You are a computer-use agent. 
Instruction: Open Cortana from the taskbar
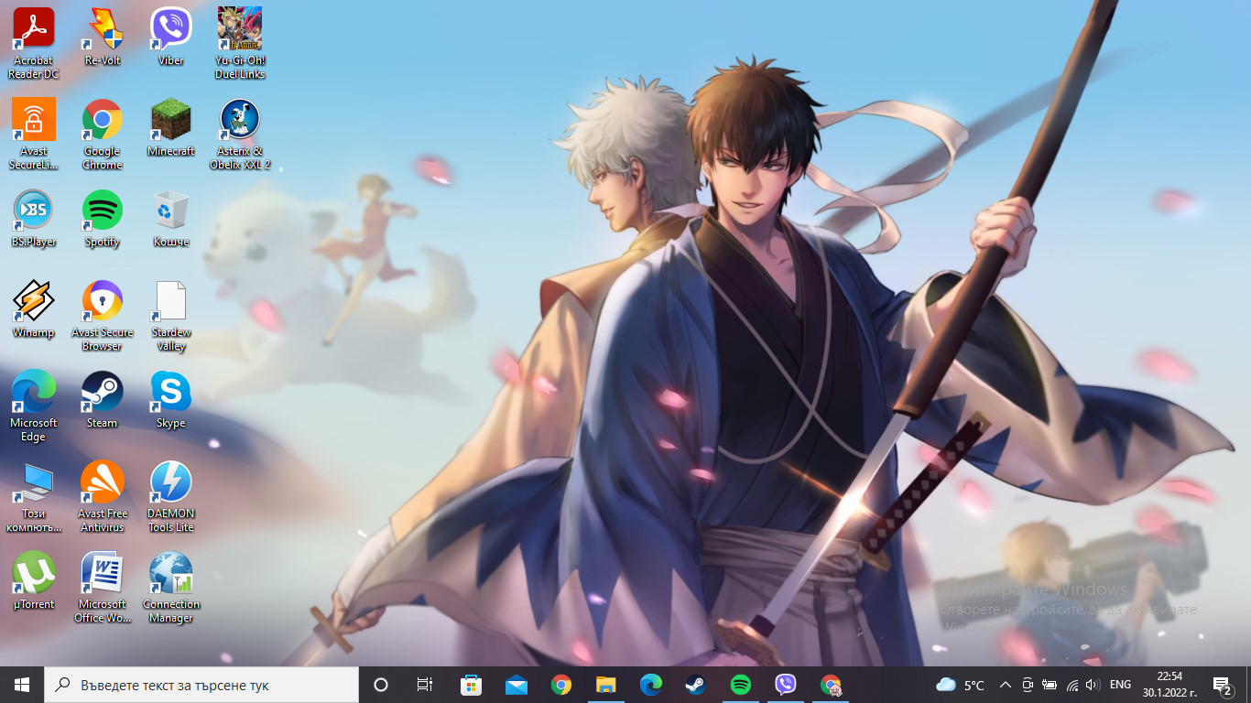381,685
